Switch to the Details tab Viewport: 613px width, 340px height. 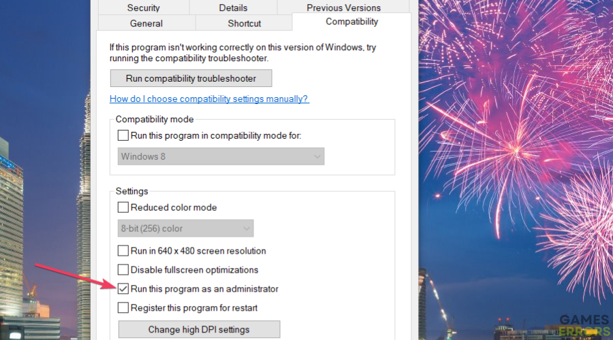pos(234,7)
